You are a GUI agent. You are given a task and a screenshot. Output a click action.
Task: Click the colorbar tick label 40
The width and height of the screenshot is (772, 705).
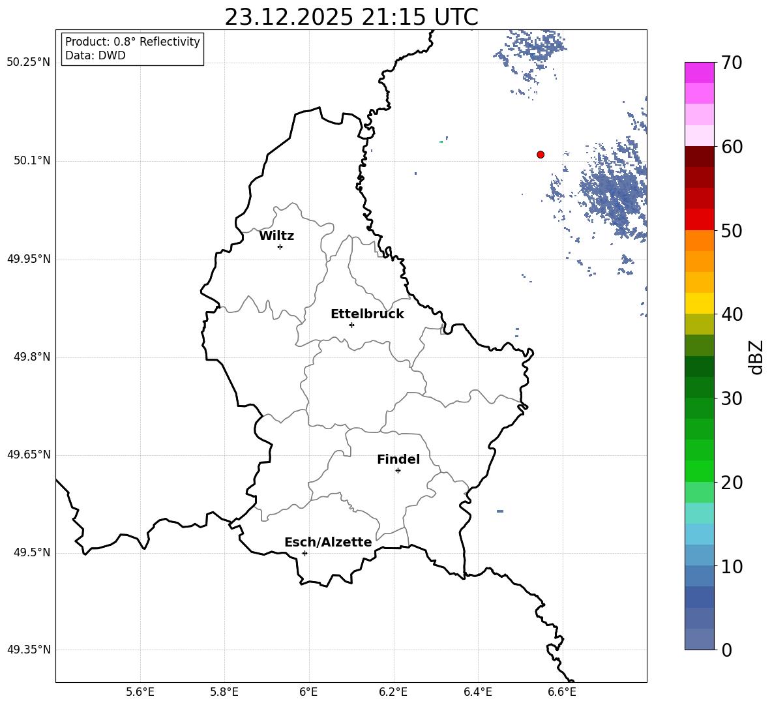click(732, 314)
